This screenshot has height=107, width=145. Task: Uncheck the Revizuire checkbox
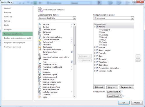coord(97,59)
